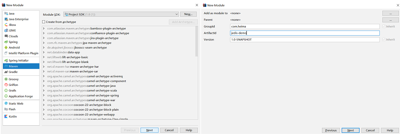The width and height of the screenshot is (400, 134).
Task: Open the Module SDK dropdown
Action: 121,14
